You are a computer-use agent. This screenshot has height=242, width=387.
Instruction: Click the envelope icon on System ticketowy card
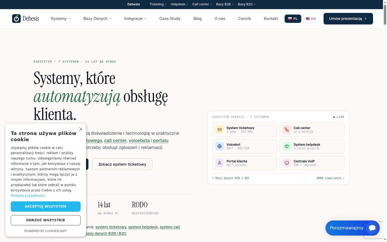tap(220, 130)
